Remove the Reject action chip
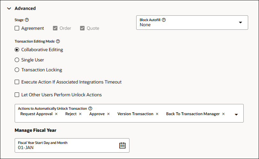The image size is (259, 159). coord(80,114)
